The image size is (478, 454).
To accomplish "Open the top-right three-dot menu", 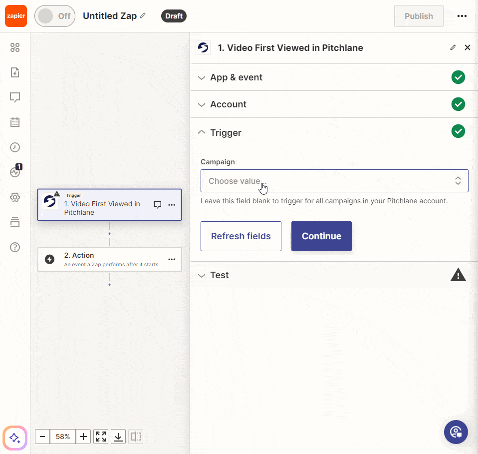I will [462, 16].
